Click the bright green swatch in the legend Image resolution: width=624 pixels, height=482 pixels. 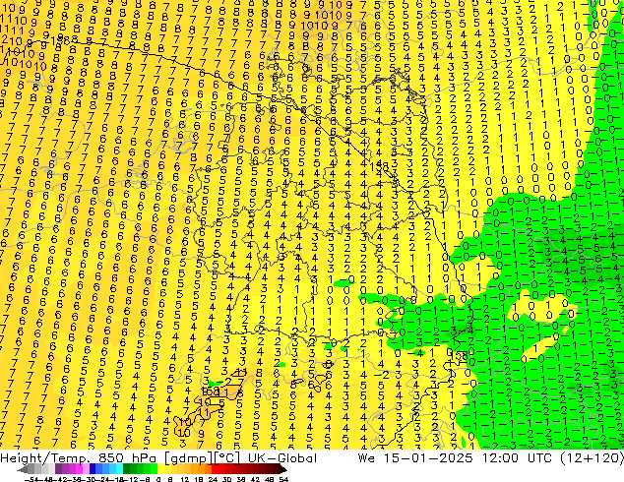click(x=154, y=470)
